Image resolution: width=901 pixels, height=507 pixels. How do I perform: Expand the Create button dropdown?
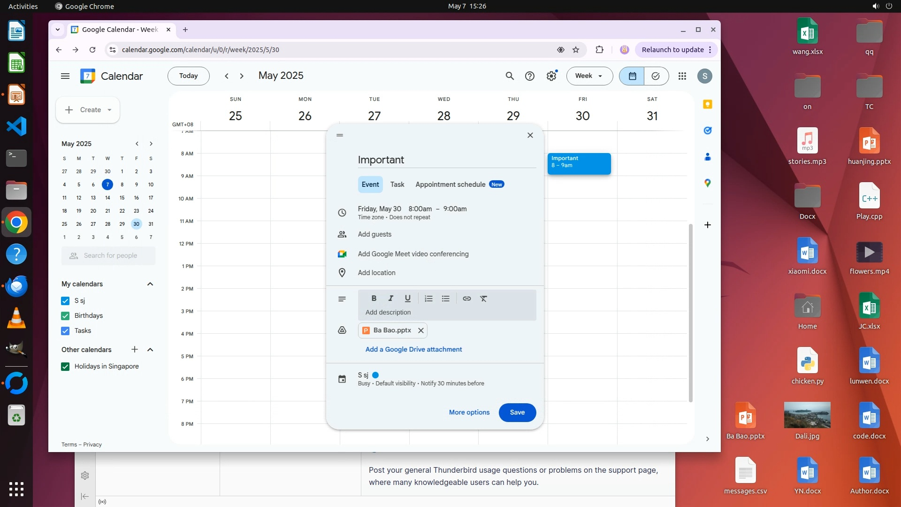click(x=109, y=110)
